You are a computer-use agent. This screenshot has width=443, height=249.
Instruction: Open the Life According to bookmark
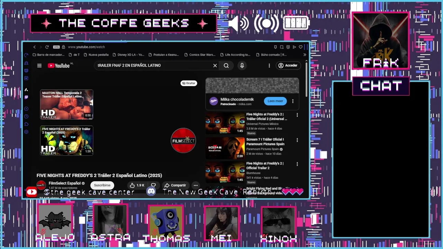(235, 55)
